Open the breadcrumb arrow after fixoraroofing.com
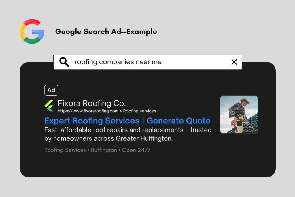 click(120, 111)
